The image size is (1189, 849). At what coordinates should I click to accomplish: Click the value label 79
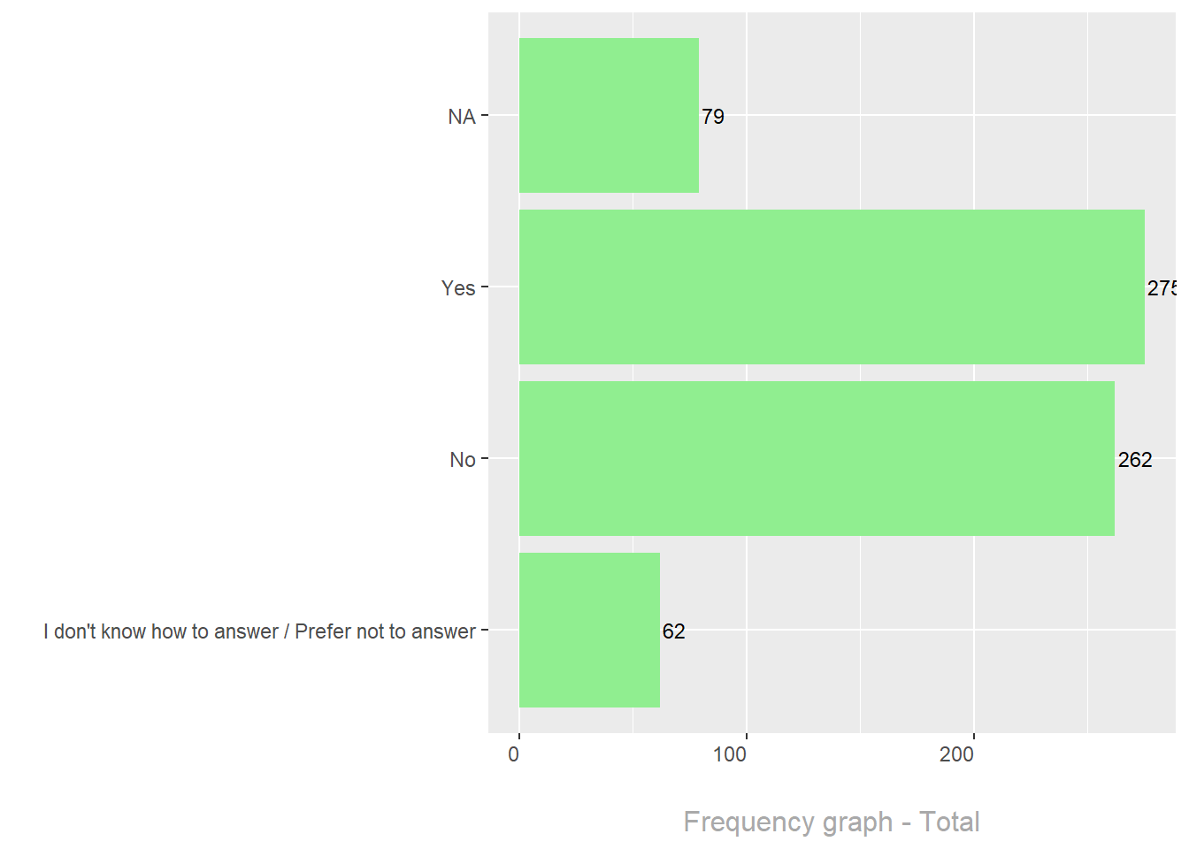713,117
